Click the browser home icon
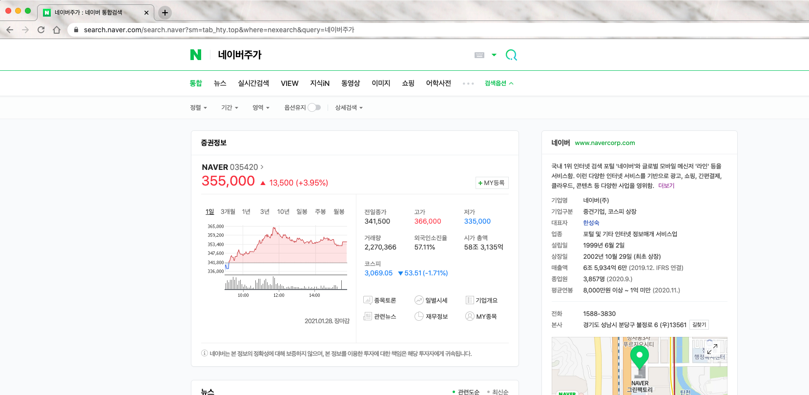Screen dimensions: 809x395 point(57,30)
